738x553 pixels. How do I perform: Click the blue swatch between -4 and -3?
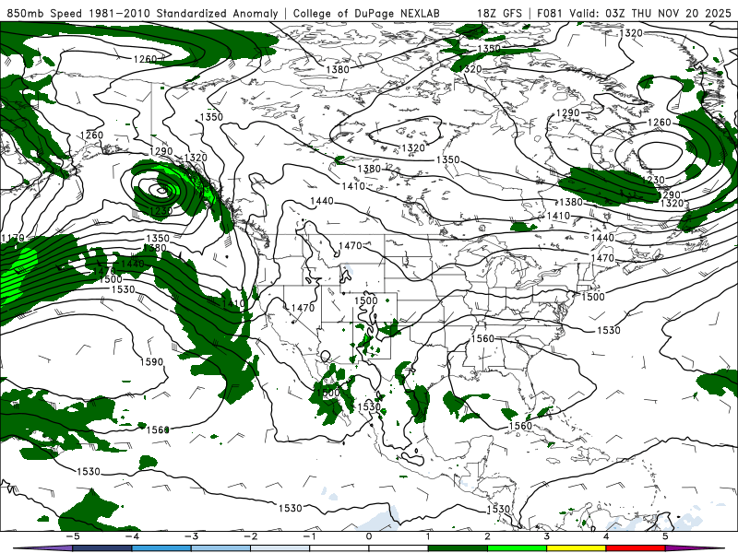coord(161,548)
